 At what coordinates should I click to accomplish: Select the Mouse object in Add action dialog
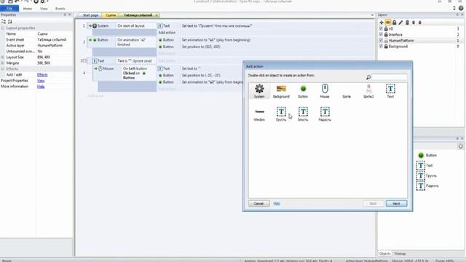point(325,91)
